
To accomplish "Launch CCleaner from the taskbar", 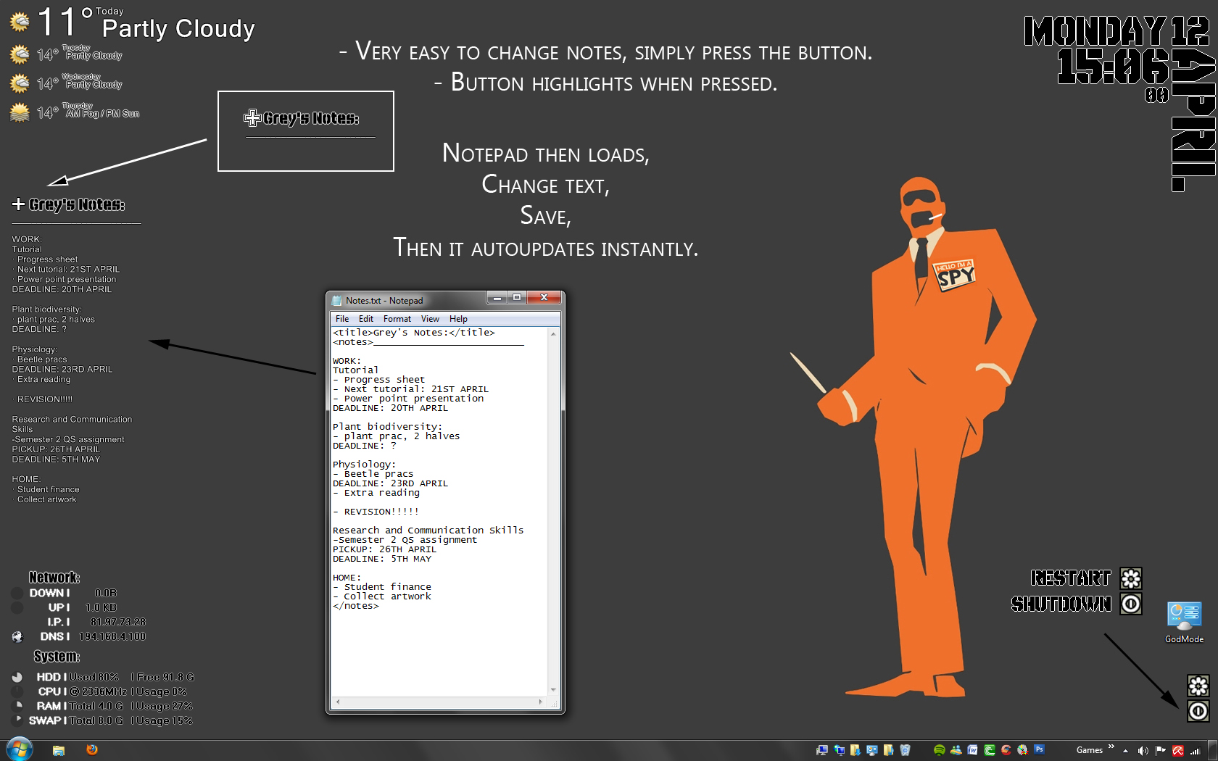I will click(x=1005, y=750).
